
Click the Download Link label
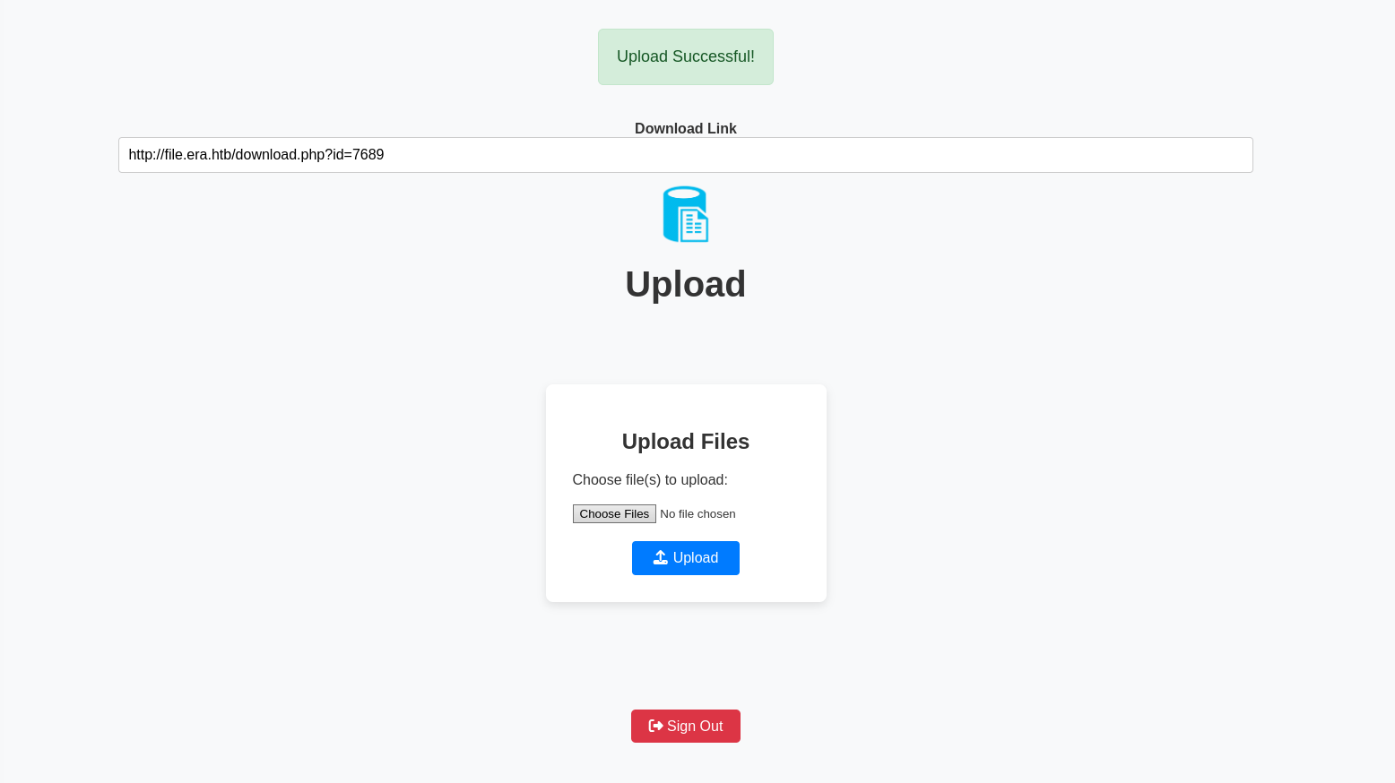tap(685, 128)
